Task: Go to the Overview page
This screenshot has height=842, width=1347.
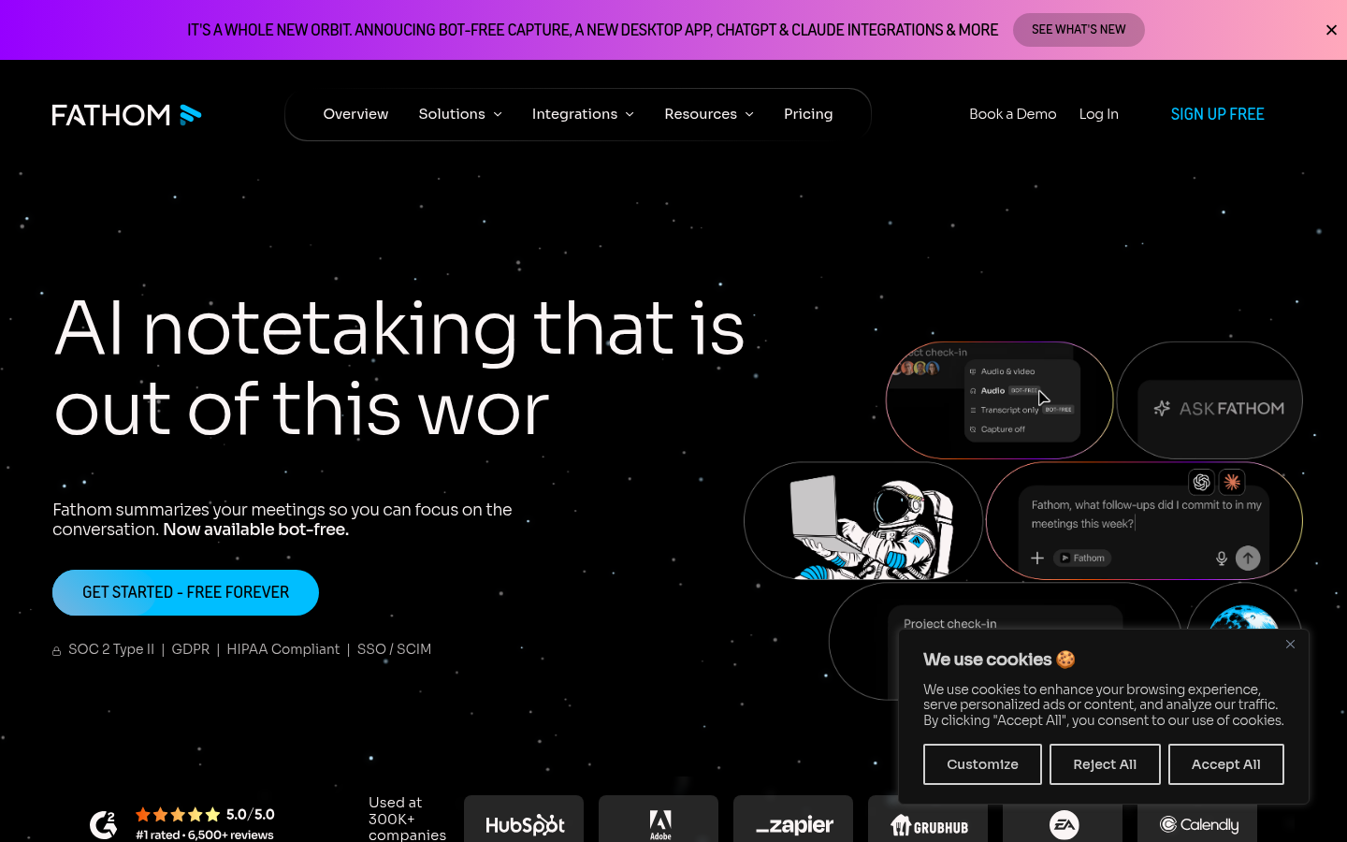Action: click(x=355, y=114)
